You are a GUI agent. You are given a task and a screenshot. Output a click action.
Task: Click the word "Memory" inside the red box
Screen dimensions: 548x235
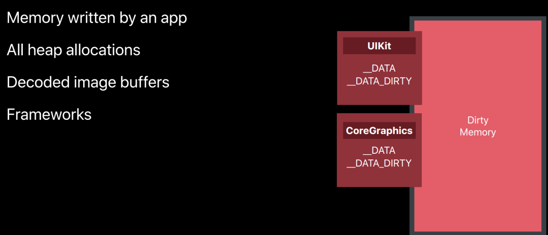click(x=477, y=132)
